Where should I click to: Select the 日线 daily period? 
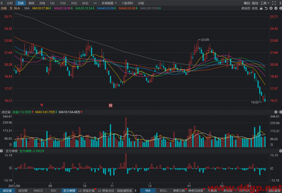(x=20, y=3)
